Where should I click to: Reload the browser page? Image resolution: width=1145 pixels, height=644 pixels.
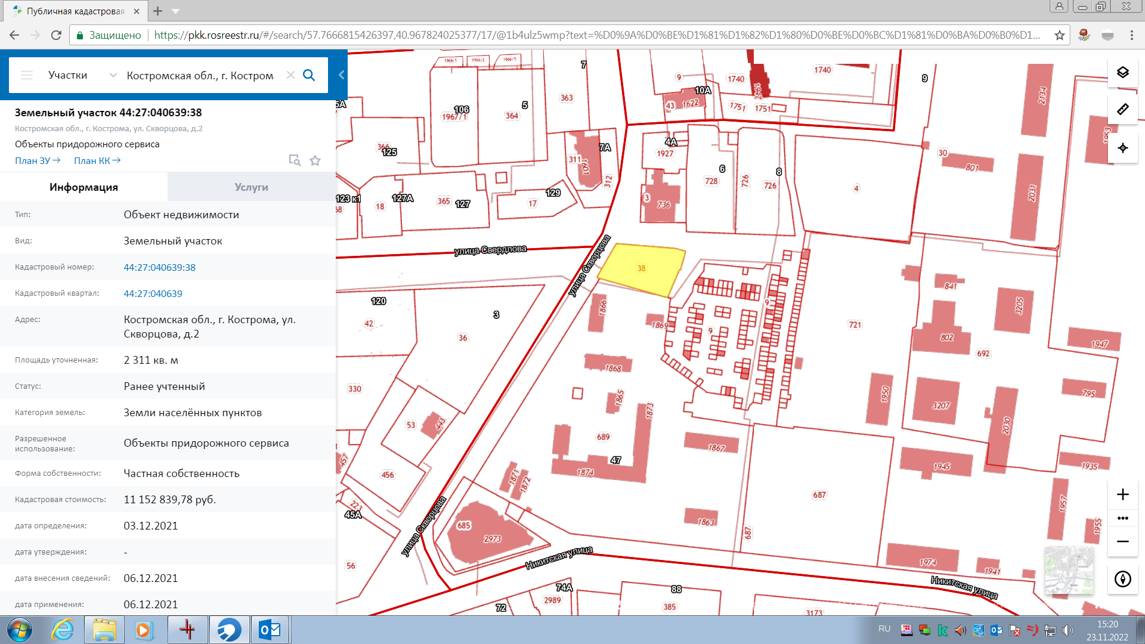[x=56, y=35]
